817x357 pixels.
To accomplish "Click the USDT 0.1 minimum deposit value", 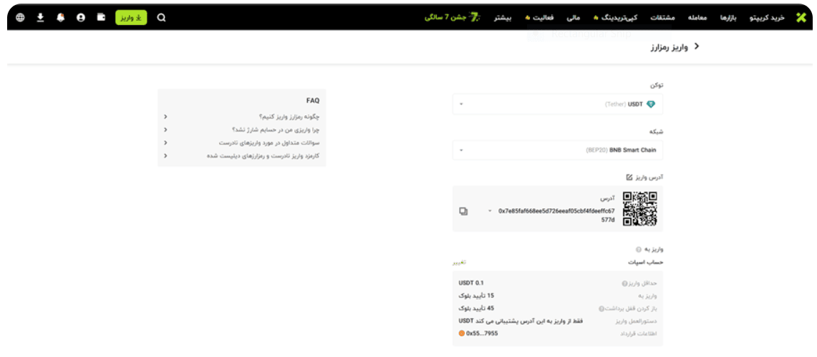I will (x=472, y=283).
